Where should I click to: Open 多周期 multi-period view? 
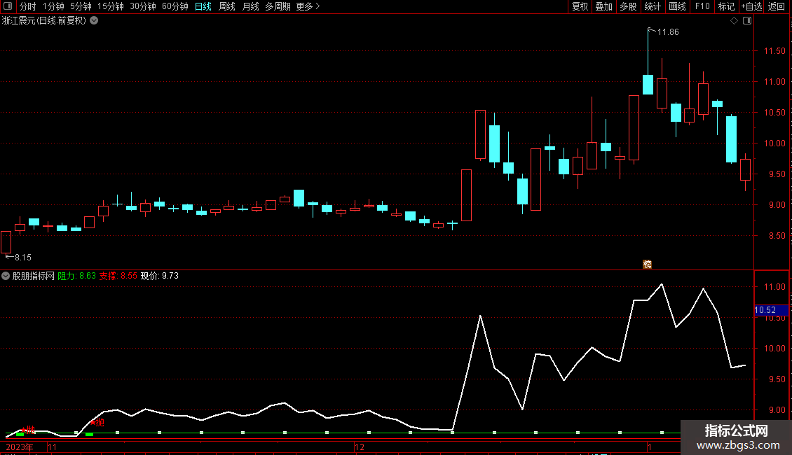click(278, 6)
